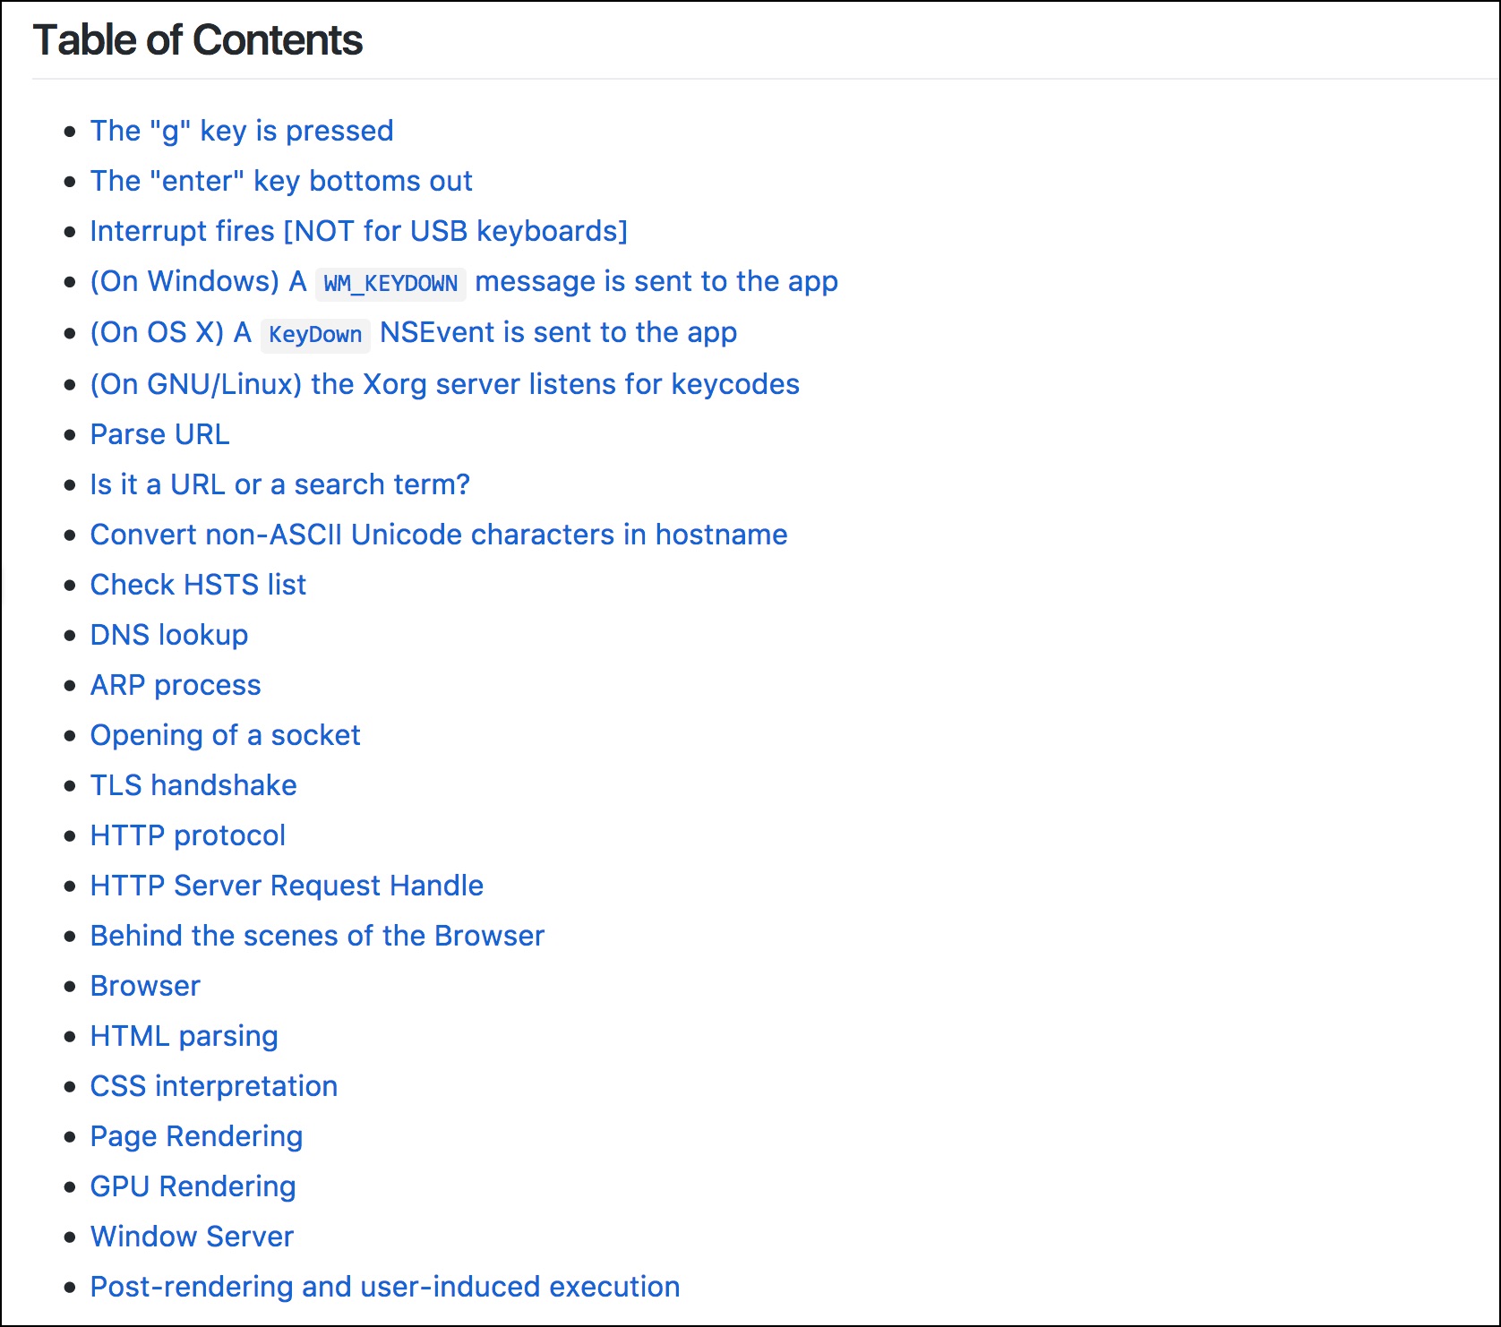
Task: Open Convert non-ASCII Unicode characters link
Action: point(439,535)
